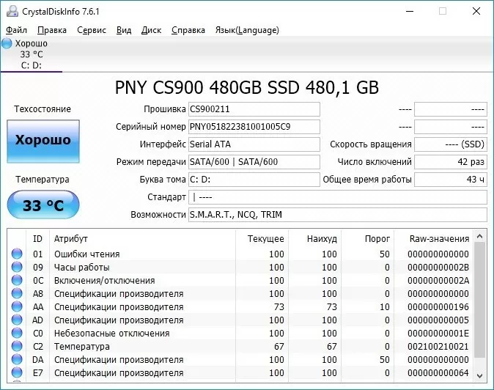Click the blue status orb for Ошибки чтения

tap(17, 254)
